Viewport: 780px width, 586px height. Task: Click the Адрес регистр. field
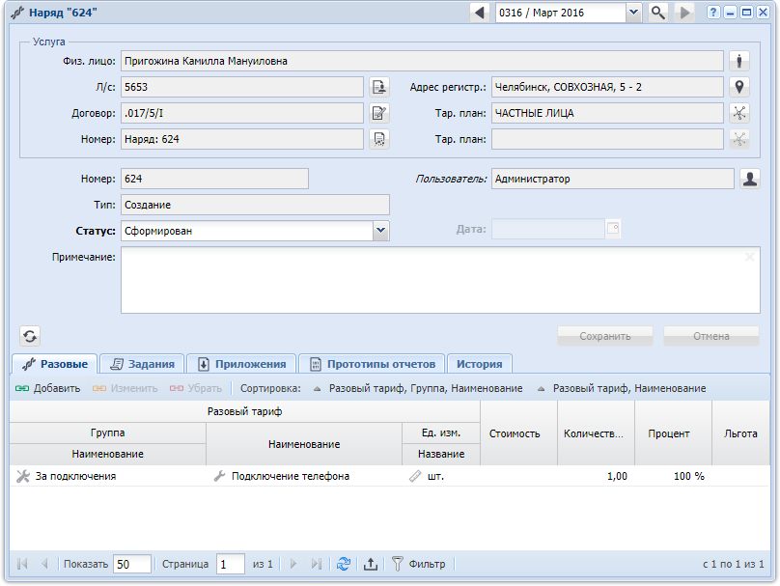click(x=607, y=87)
